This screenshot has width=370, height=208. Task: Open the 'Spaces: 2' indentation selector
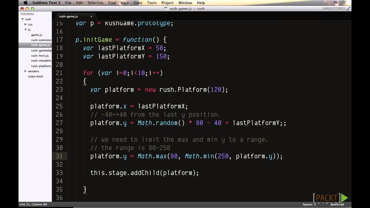tap(309, 204)
